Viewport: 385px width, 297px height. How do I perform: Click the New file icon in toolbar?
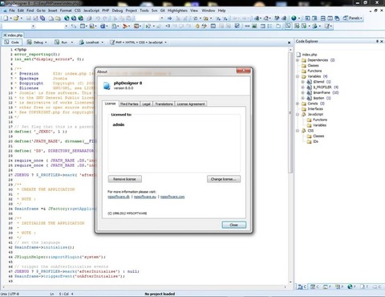(6, 18)
